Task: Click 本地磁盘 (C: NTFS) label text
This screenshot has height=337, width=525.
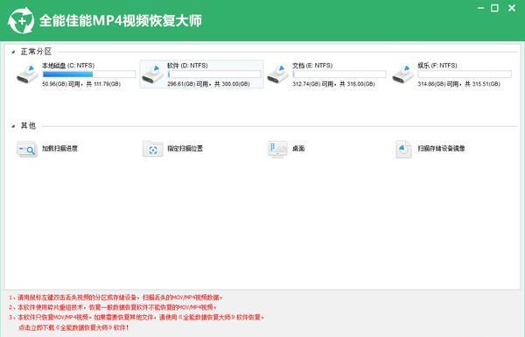Action: pos(68,66)
